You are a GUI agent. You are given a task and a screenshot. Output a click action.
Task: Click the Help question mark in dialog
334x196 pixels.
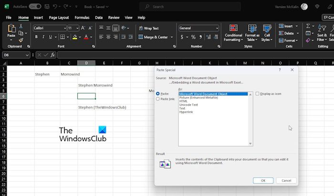280,70
